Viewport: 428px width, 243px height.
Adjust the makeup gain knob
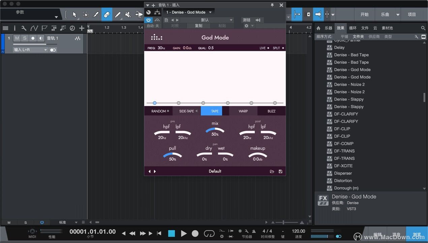click(258, 155)
